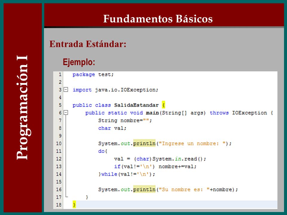Image resolution: width=287 pixels, height=215 pixels.
Task: Click the 'do{' keyword on line 11
Action: (x=103, y=151)
